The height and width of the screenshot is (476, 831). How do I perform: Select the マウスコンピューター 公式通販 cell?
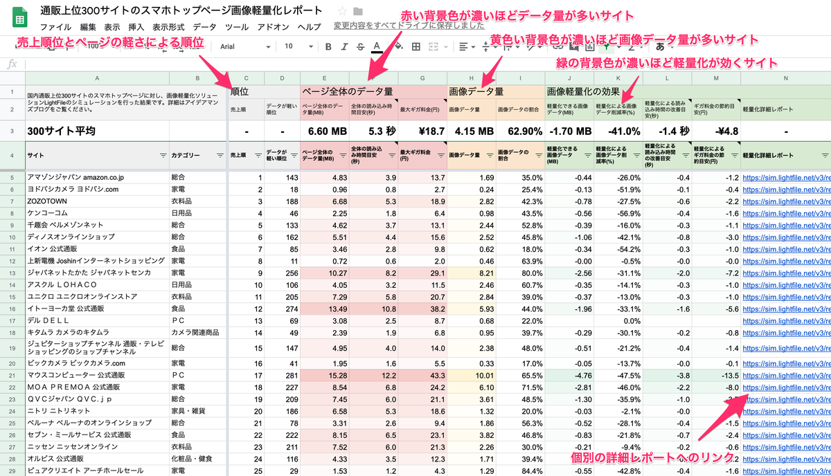tap(96, 374)
